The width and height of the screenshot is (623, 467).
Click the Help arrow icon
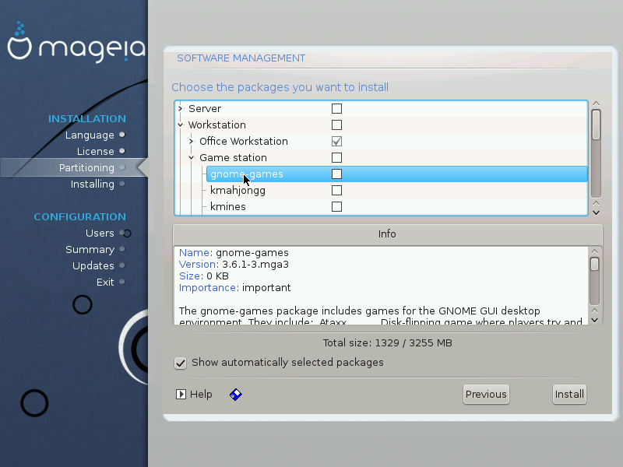click(181, 395)
